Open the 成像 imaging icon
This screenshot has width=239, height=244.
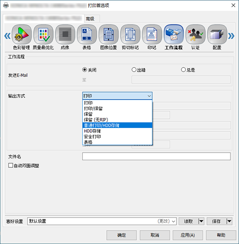pos(65,35)
